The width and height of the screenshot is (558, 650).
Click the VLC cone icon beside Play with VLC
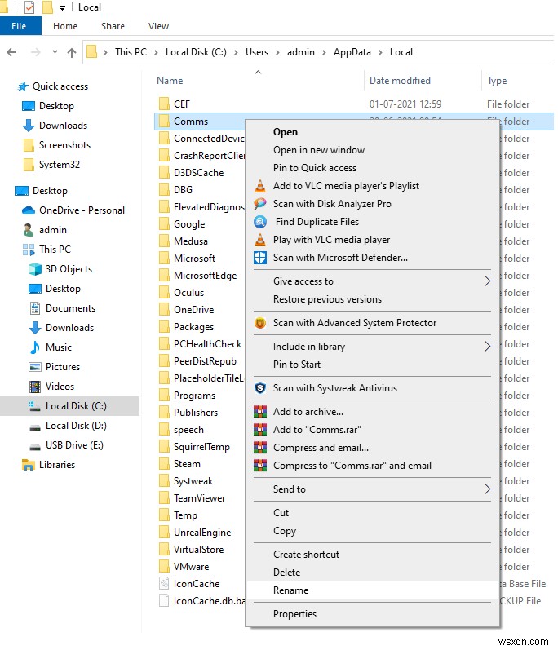coord(260,240)
